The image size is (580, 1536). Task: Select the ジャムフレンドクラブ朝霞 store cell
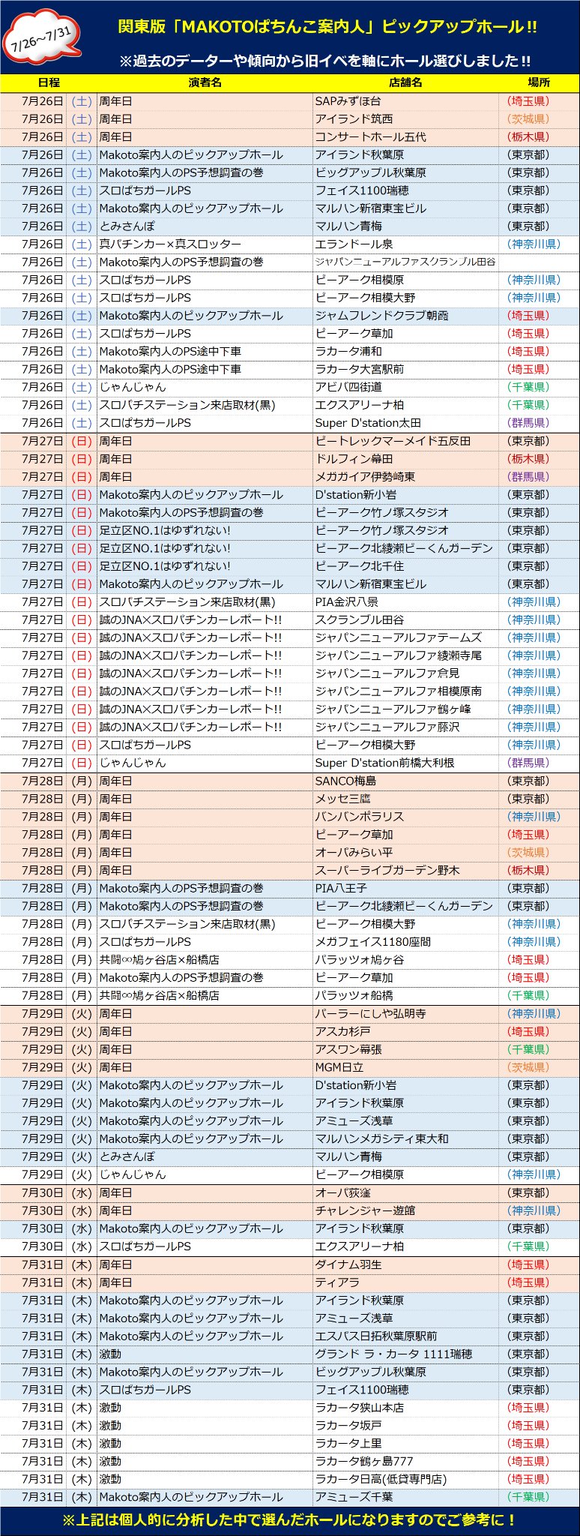405,316
